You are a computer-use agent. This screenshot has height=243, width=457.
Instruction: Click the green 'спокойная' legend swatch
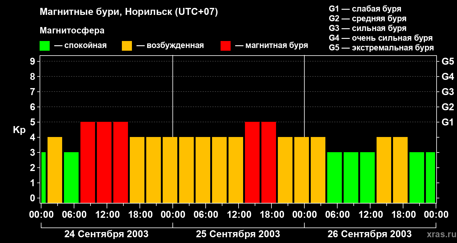pyautogui.click(x=44, y=46)
